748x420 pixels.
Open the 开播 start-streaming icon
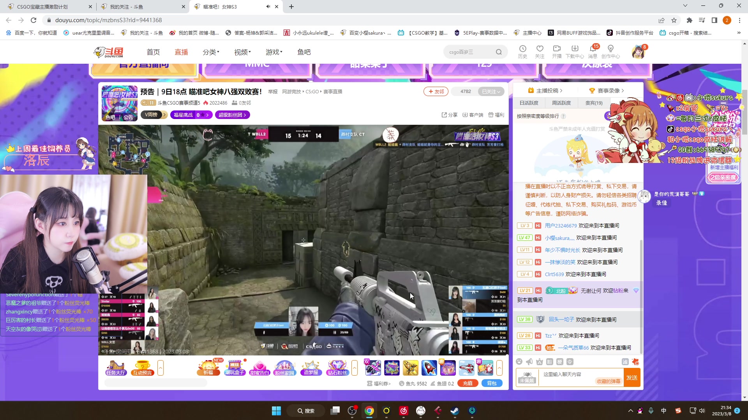pyautogui.click(x=557, y=51)
